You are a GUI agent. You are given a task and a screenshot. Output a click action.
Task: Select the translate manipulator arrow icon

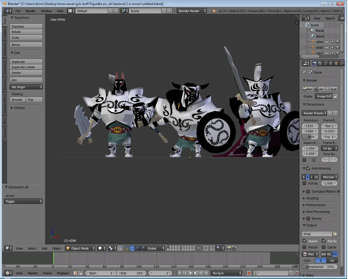click(x=132, y=248)
